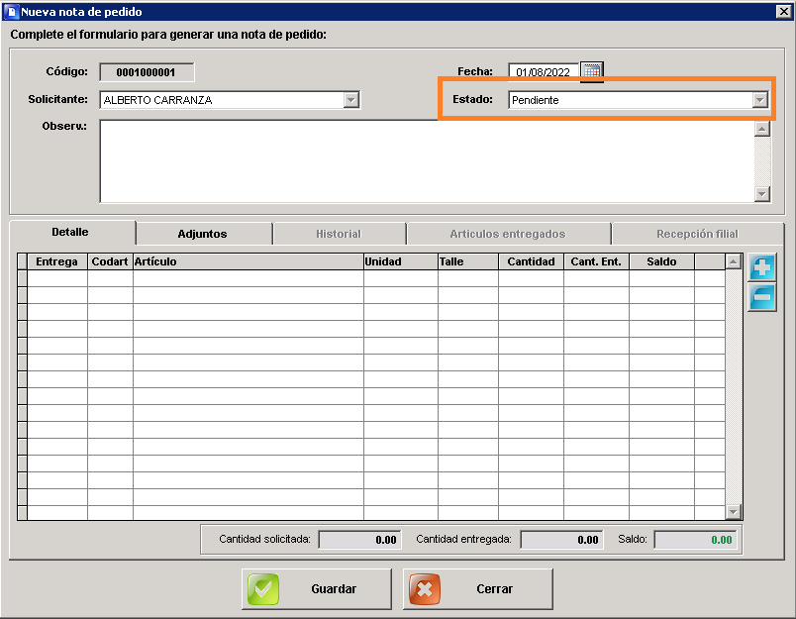Expand the Solicitante dropdown arrow
This screenshot has width=796, height=619.
click(350, 100)
